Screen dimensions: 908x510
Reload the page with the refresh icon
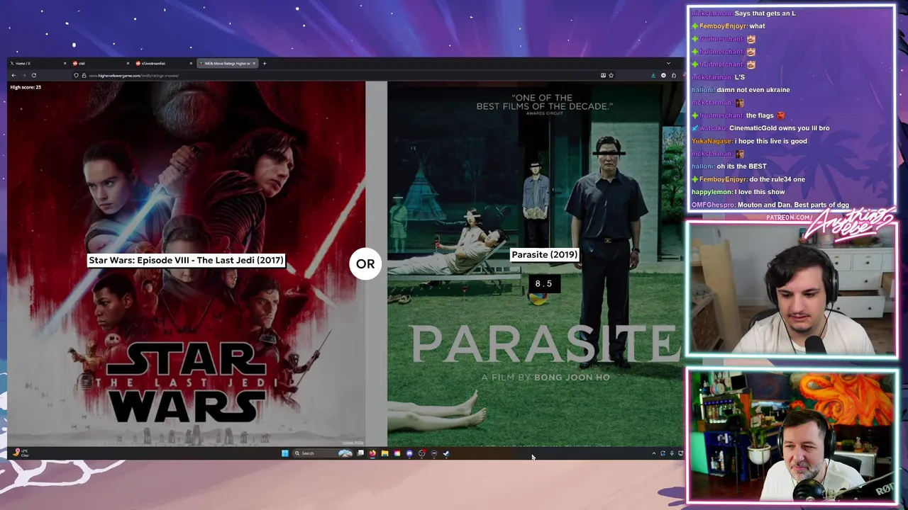34,75
